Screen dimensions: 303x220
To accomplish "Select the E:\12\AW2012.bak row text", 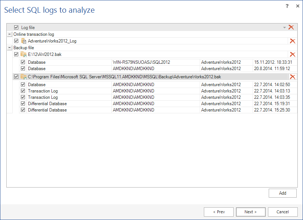I will click(x=45, y=54).
